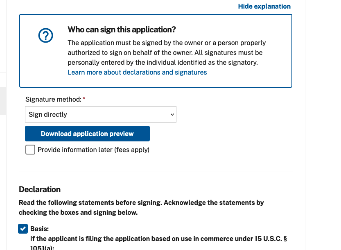Click the white checkmark inside Basis box
The height and width of the screenshot is (250, 341).
23,229
